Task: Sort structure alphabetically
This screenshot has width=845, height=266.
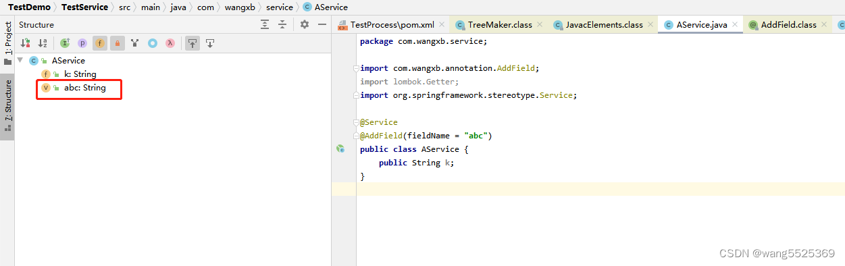Action: pyautogui.click(x=43, y=43)
